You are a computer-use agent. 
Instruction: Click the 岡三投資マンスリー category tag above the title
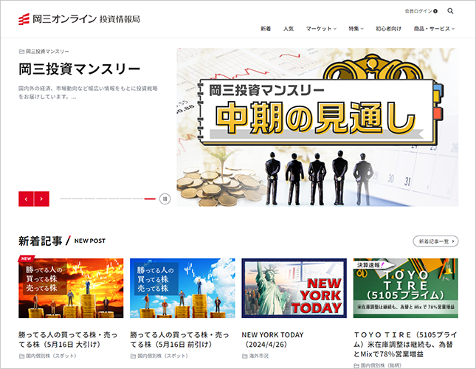coord(44,51)
